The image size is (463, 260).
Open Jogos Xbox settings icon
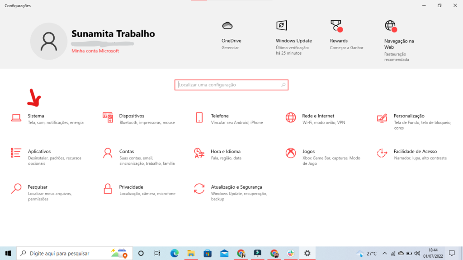pos(291,153)
